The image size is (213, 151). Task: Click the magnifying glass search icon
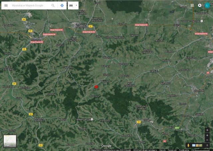[x=53, y=5]
